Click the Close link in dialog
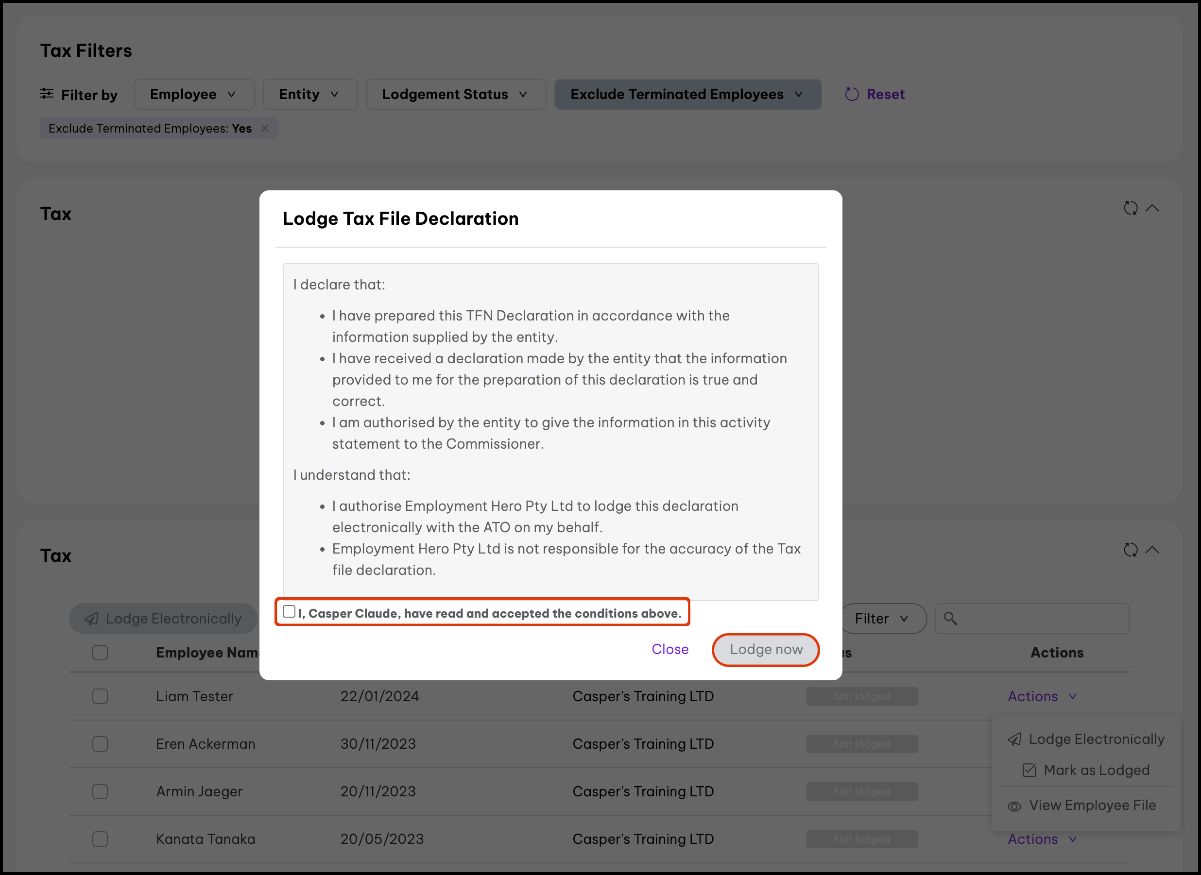The height and width of the screenshot is (875, 1201). coord(670,649)
